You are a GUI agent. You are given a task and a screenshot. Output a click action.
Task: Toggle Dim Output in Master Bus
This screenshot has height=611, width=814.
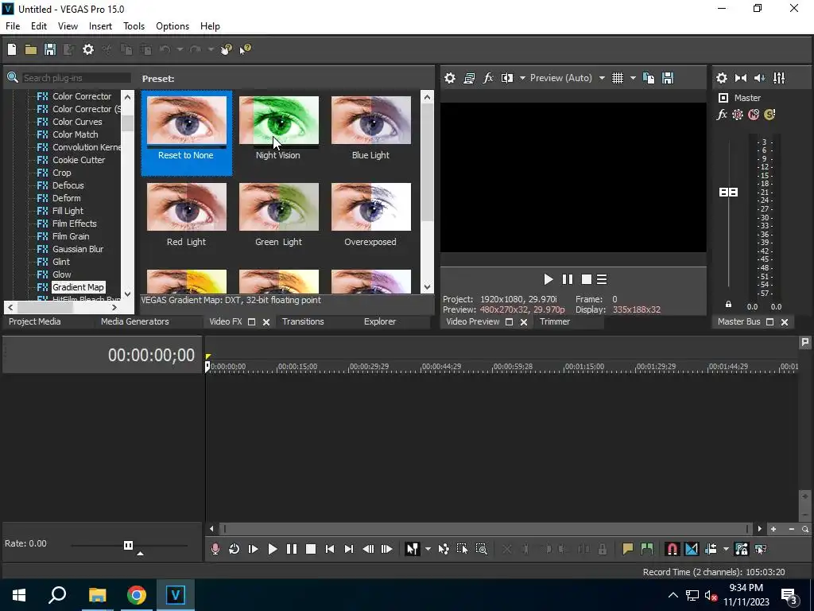coord(759,78)
